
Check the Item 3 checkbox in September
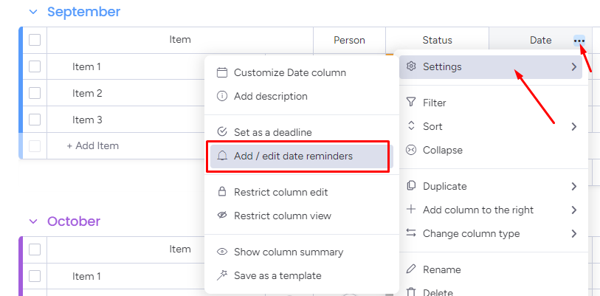point(35,120)
